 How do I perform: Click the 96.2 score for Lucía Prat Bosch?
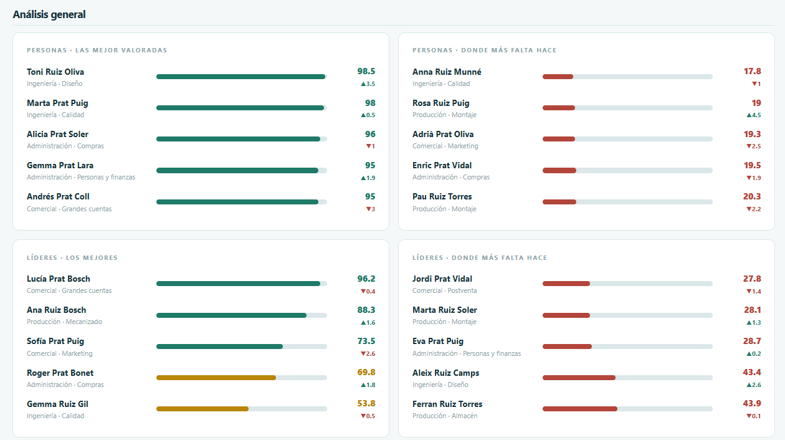pyautogui.click(x=366, y=279)
